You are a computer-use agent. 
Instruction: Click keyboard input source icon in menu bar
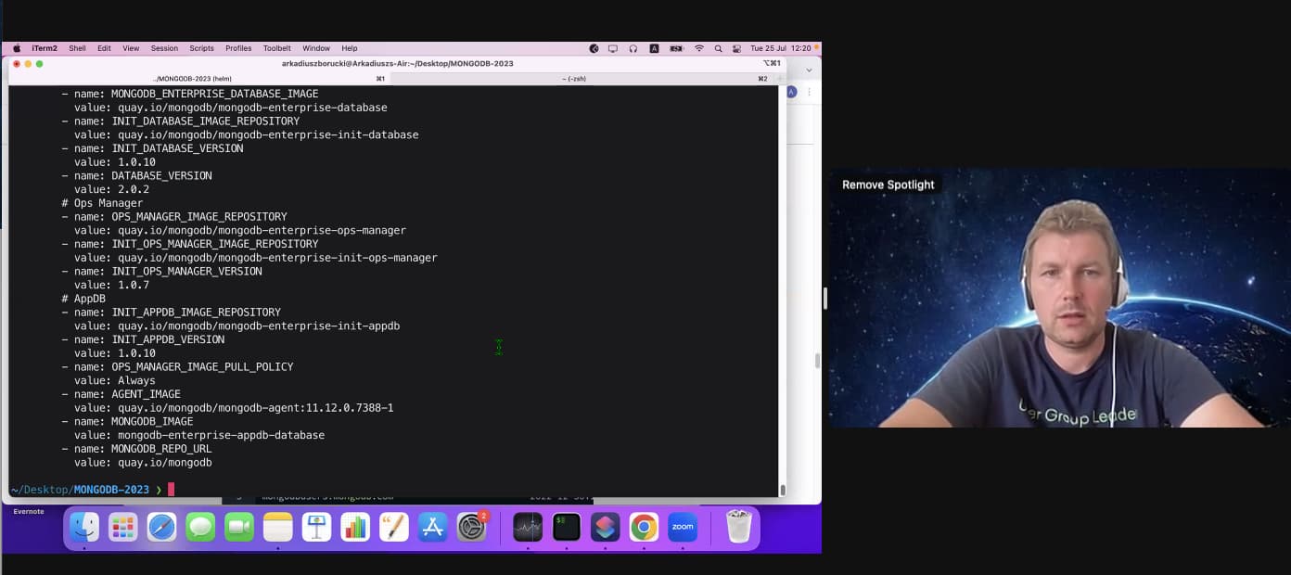coord(654,48)
